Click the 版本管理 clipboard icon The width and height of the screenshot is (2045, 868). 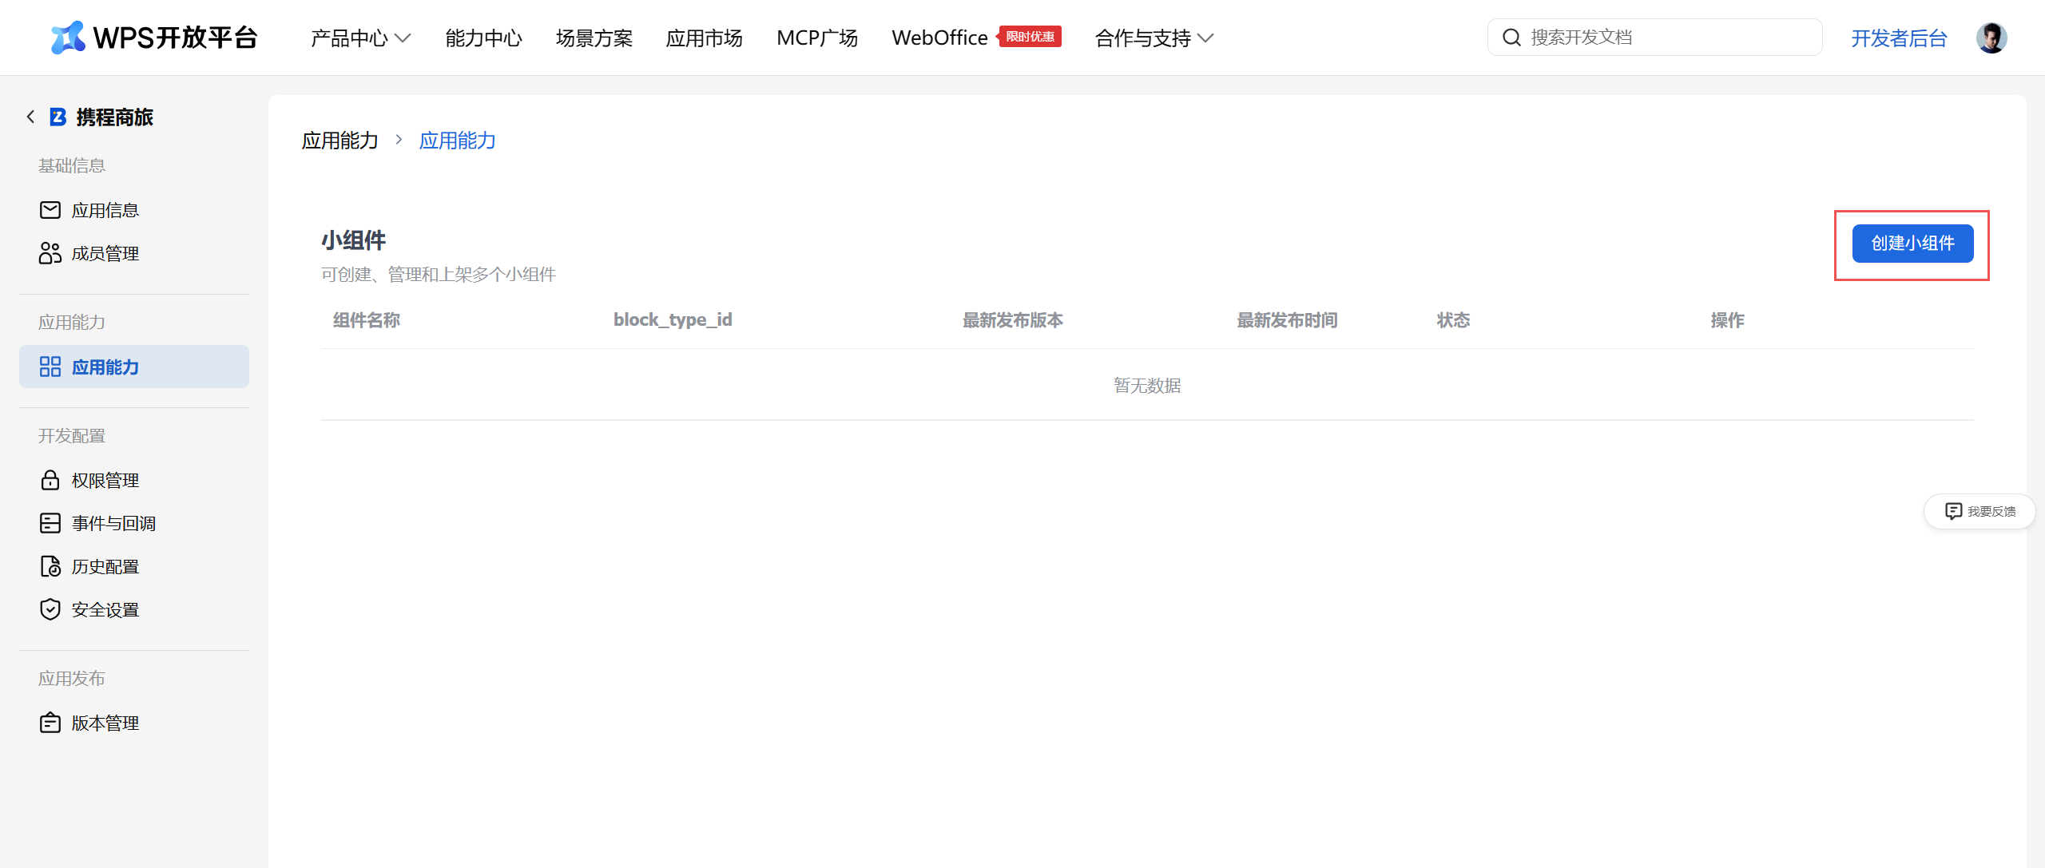[x=50, y=723]
